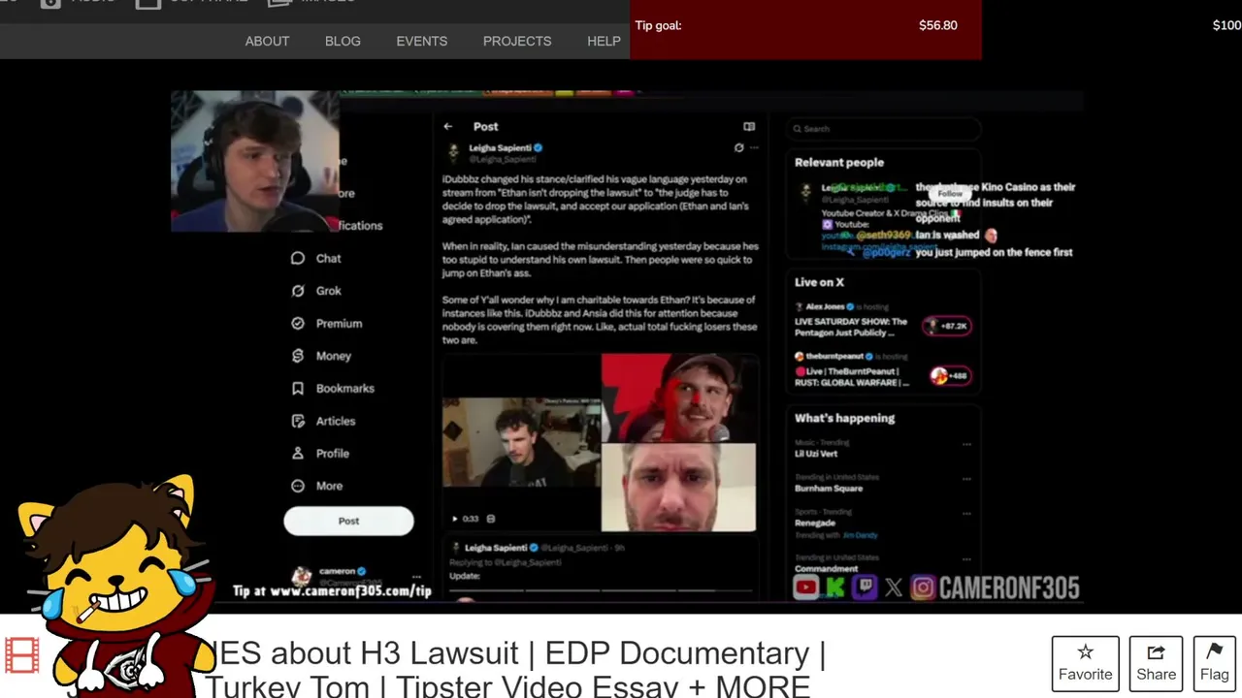Open the three-dot menu on Leigha's post
Image resolution: width=1242 pixels, height=698 pixels.
(754, 148)
